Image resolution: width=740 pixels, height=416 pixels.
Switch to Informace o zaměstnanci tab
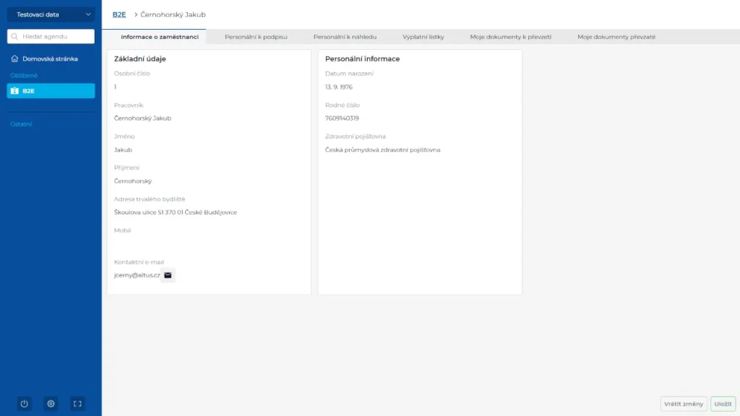[x=159, y=37]
